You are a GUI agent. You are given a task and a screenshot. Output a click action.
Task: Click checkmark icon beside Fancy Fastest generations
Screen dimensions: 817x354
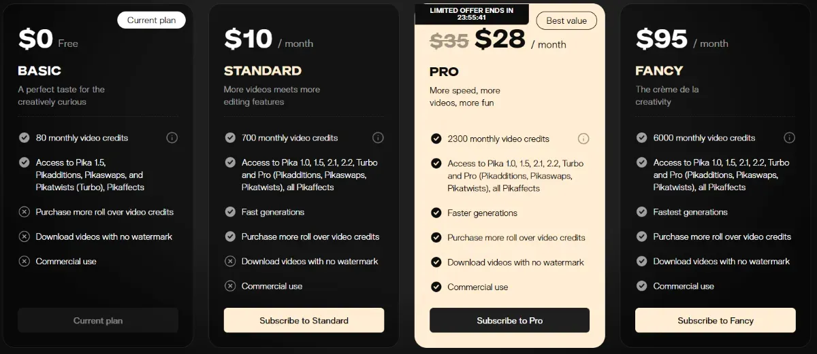tap(641, 212)
